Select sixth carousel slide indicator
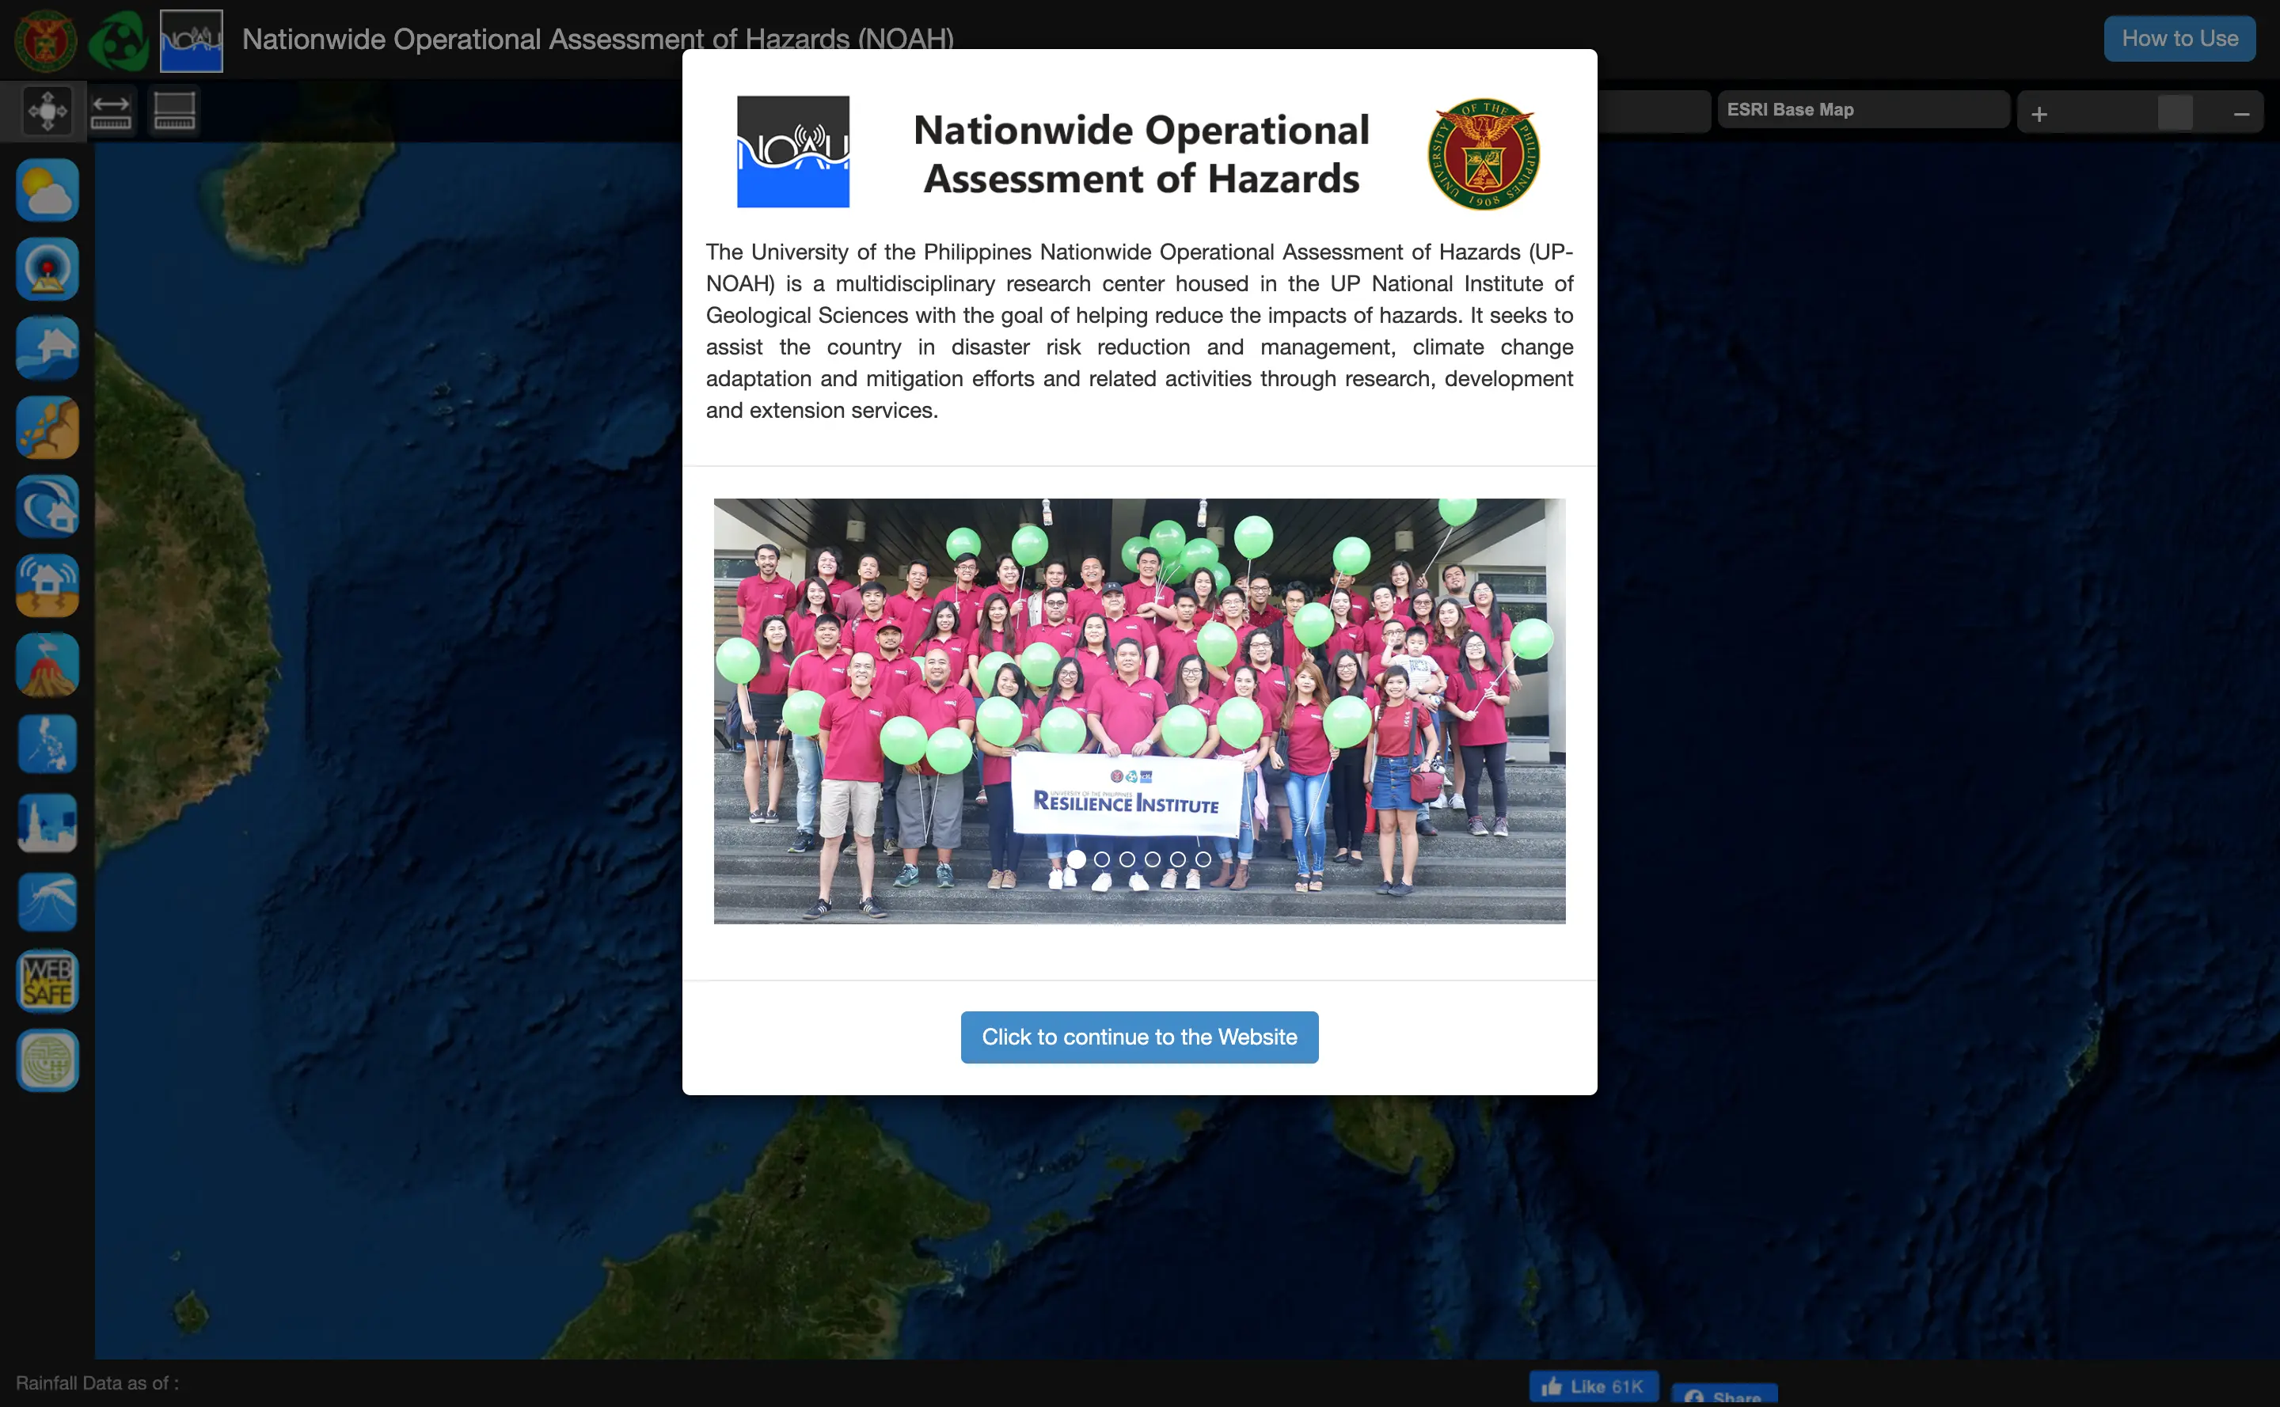2280x1407 pixels. (1203, 859)
